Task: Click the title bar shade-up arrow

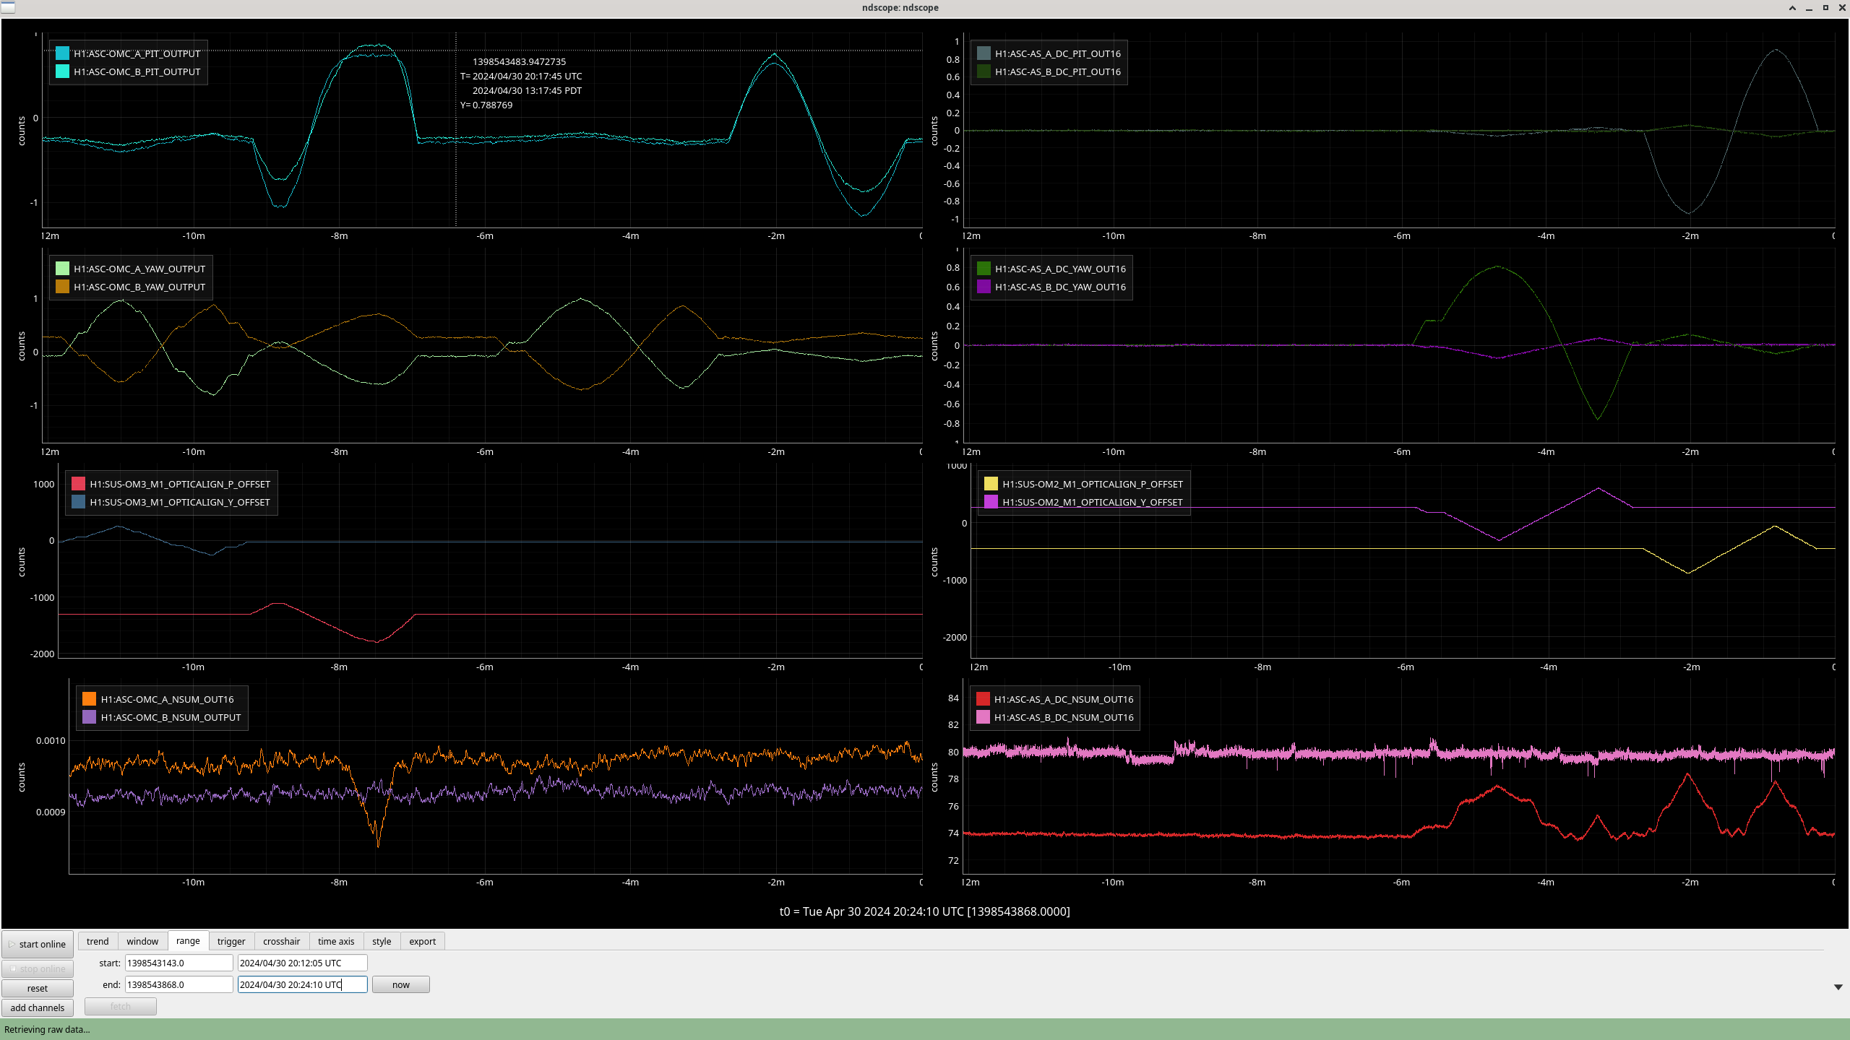Action: click(x=1792, y=8)
